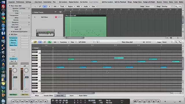The height and width of the screenshot is (104, 185).
Task: Click the Rewind transport button
Action: [22, 101]
